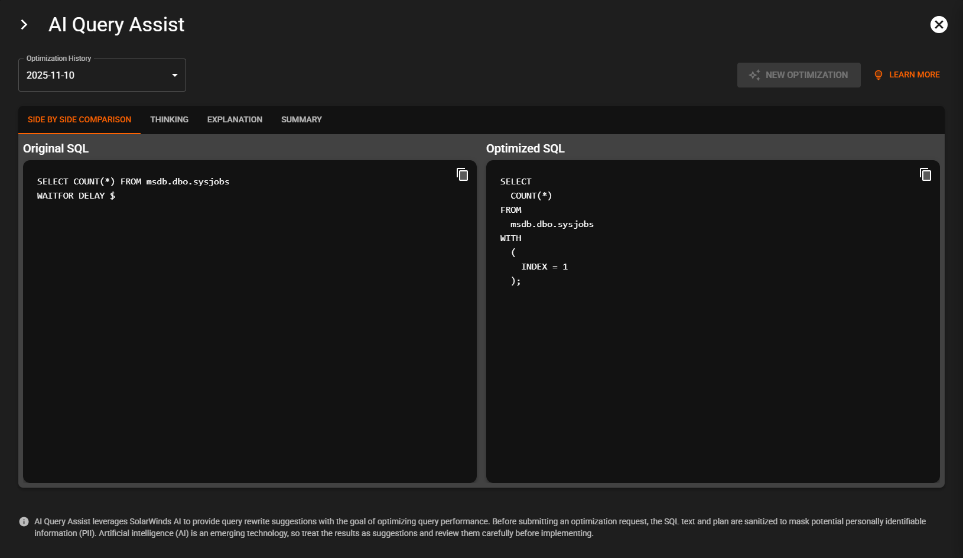Image resolution: width=963 pixels, height=558 pixels.
Task: Open the Optimization History dropdown arrow
Action: [175, 75]
